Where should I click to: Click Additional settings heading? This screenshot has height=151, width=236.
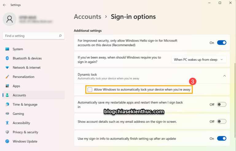pos(88,31)
